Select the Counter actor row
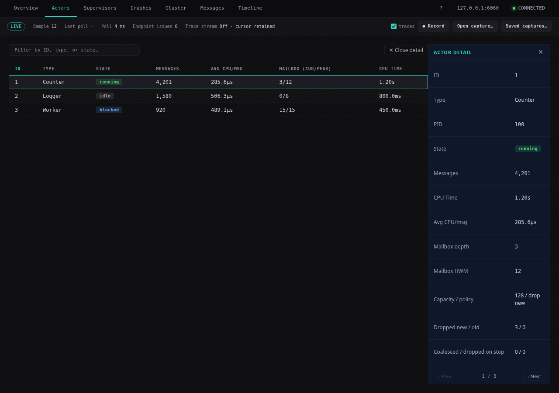 point(218,82)
